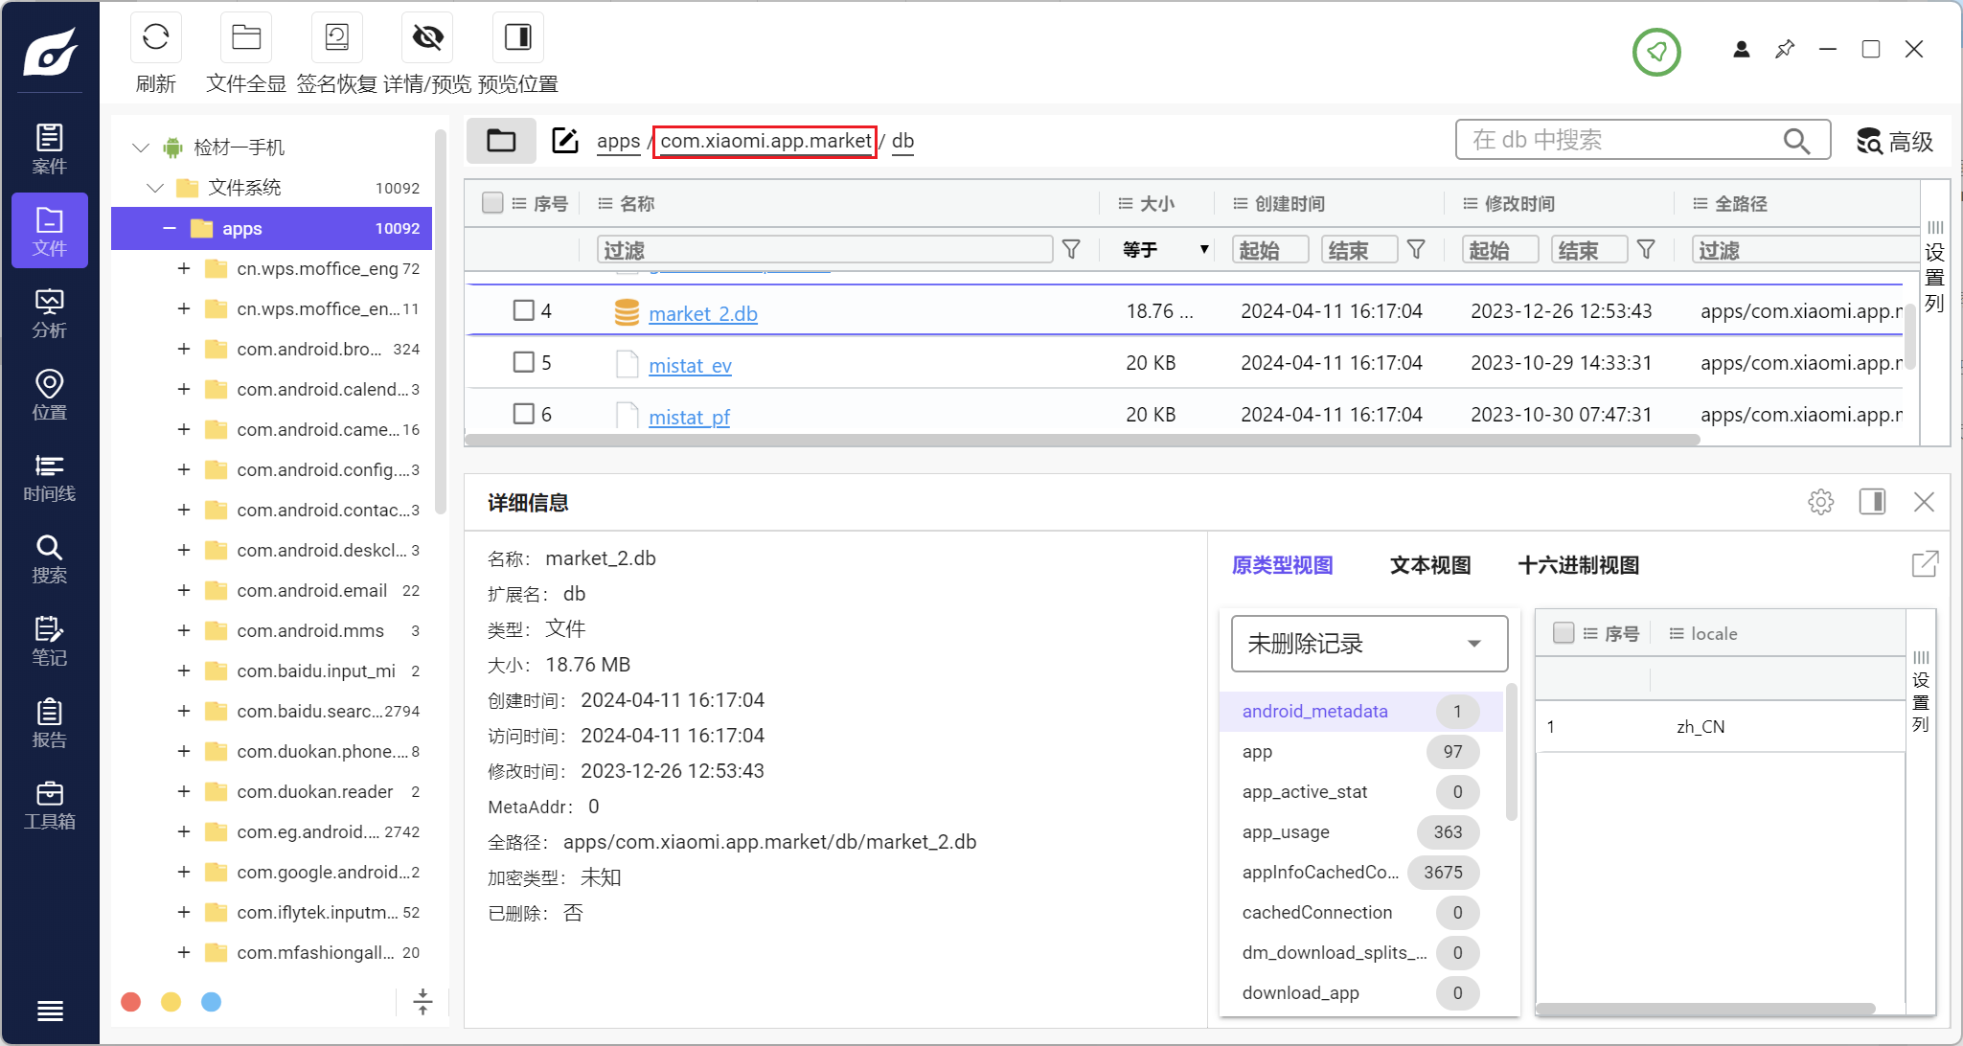This screenshot has height=1046, width=1963.
Task: Open the mistat_ev file link
Action: click(690, 366)
